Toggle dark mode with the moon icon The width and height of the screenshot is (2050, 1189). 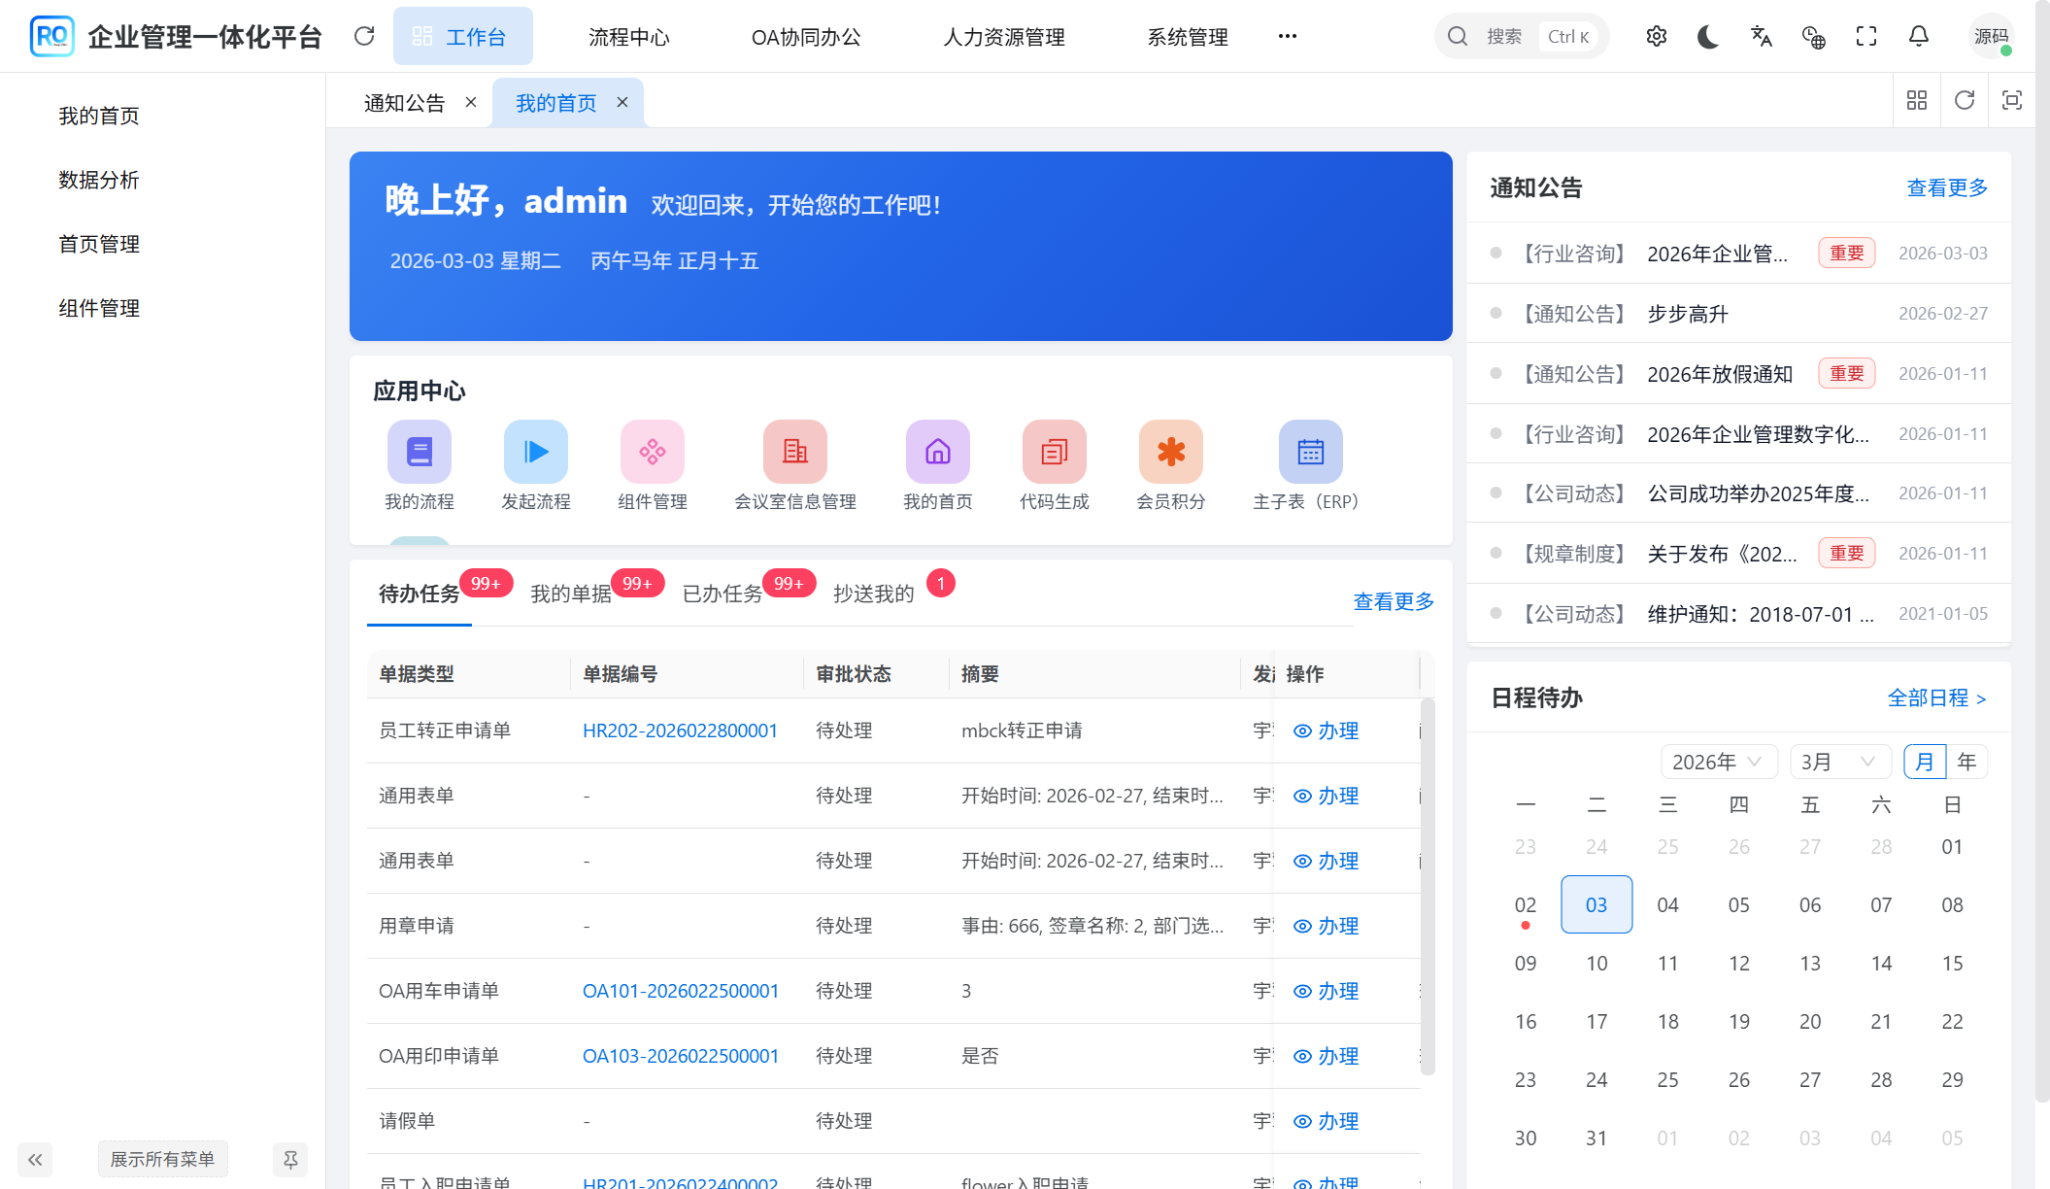point(1708,36)
